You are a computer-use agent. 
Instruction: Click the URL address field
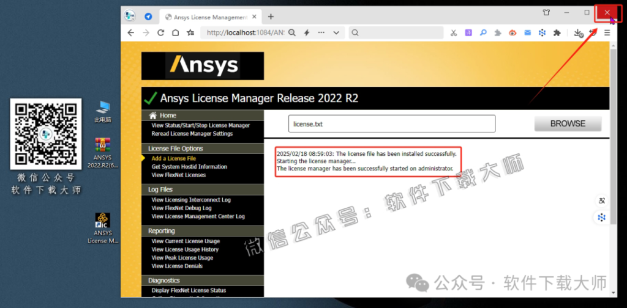point(245,33)
